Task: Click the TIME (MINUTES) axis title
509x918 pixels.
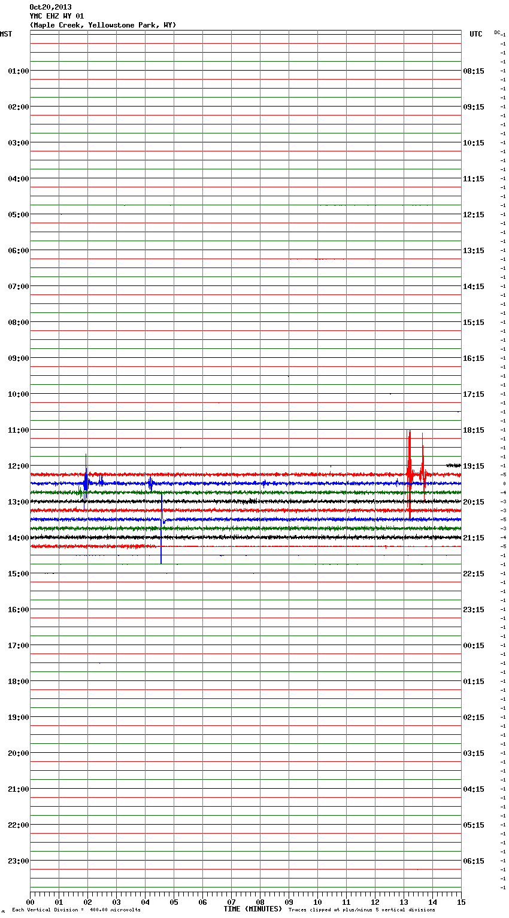Action: [253, 909]
